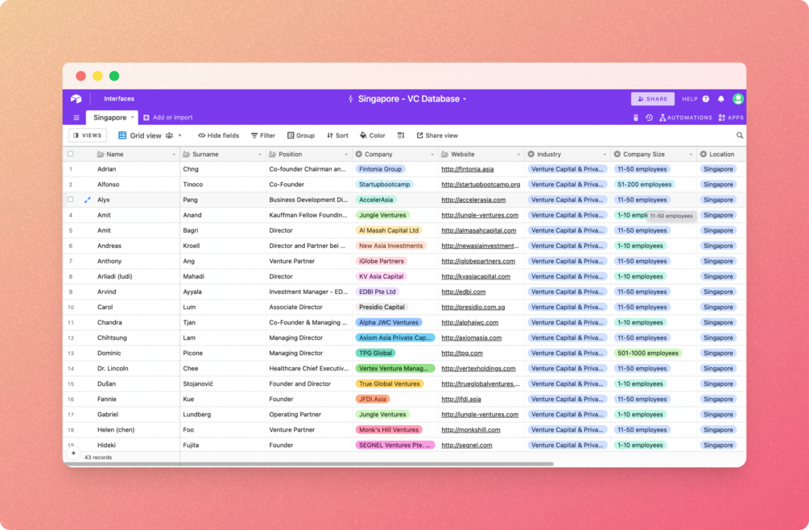Open Singapore table tab dropdown arrow
809x530 pixels.
click(x=132, y=117)
